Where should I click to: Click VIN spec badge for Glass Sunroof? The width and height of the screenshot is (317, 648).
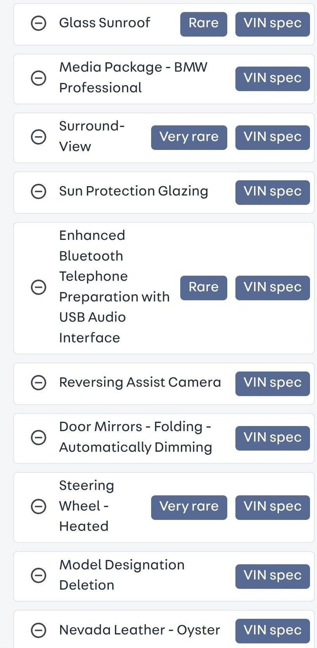pyautogui.click(x=272, y=23)
